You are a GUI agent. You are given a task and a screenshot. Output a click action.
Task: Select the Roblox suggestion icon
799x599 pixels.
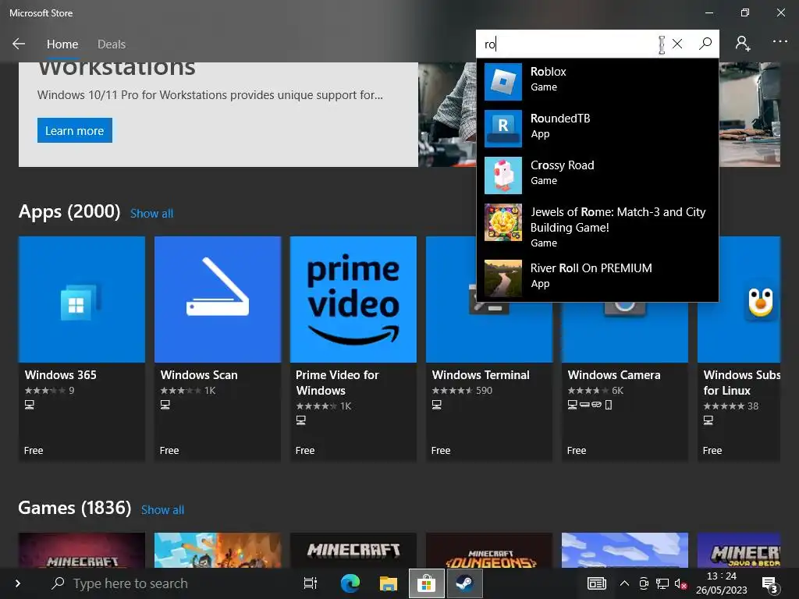tap(503, 81)
